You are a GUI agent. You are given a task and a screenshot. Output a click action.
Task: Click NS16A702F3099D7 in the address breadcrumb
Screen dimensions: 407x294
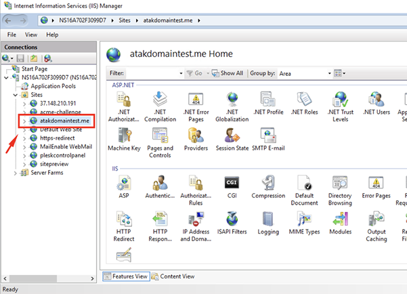[83, 20]
